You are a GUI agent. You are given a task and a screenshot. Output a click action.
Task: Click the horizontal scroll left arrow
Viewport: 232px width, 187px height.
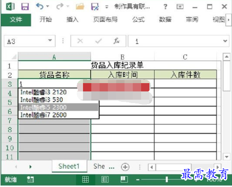tap(151, 167)
